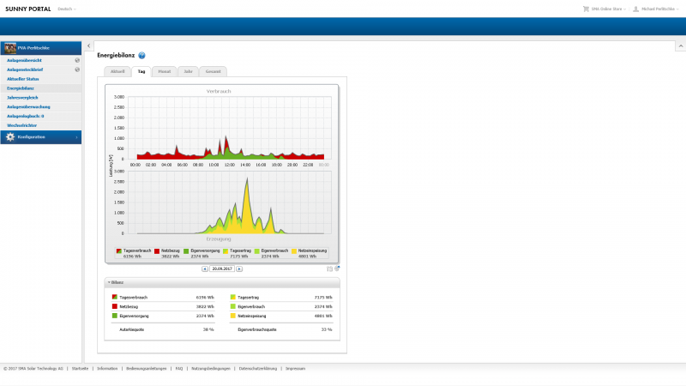This screenshot has height=386, width=686.
Task: Collapse the page header with top-right arrow
Action: [681, 46]
